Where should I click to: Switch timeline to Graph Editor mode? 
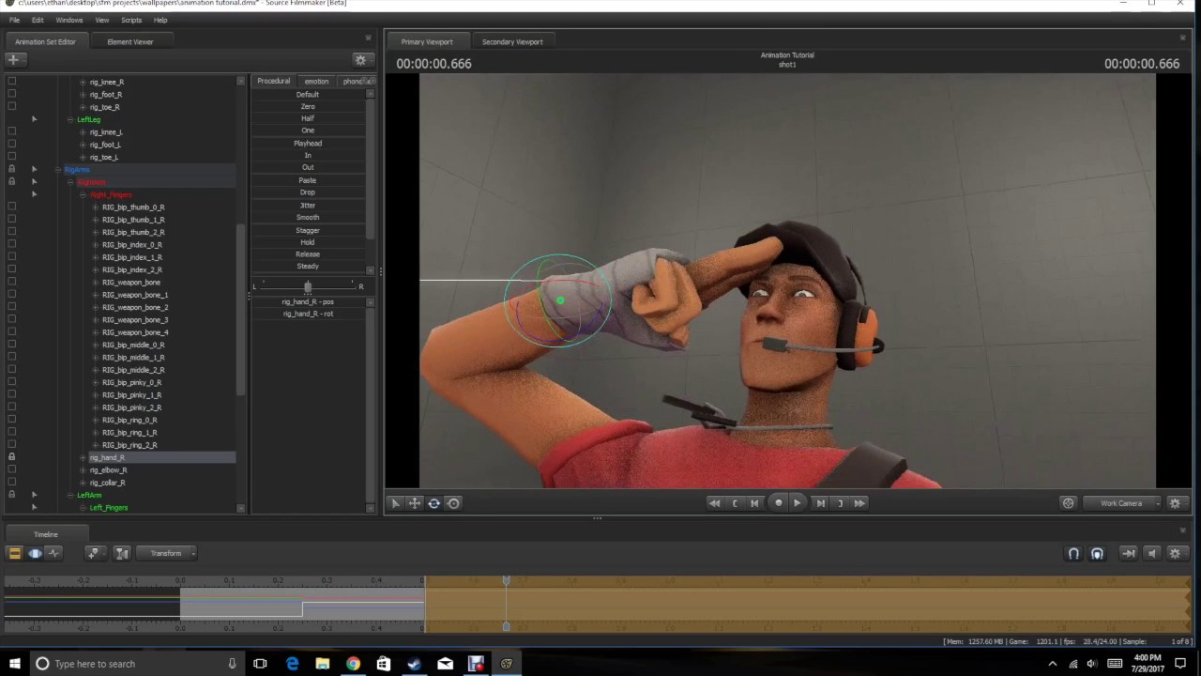pyautogui.click(x=53, y=553)
